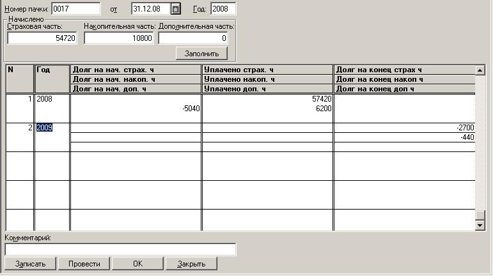Screen dimensions: 493x276
Task: Confirm with the OK button
Action: point(137,263)
